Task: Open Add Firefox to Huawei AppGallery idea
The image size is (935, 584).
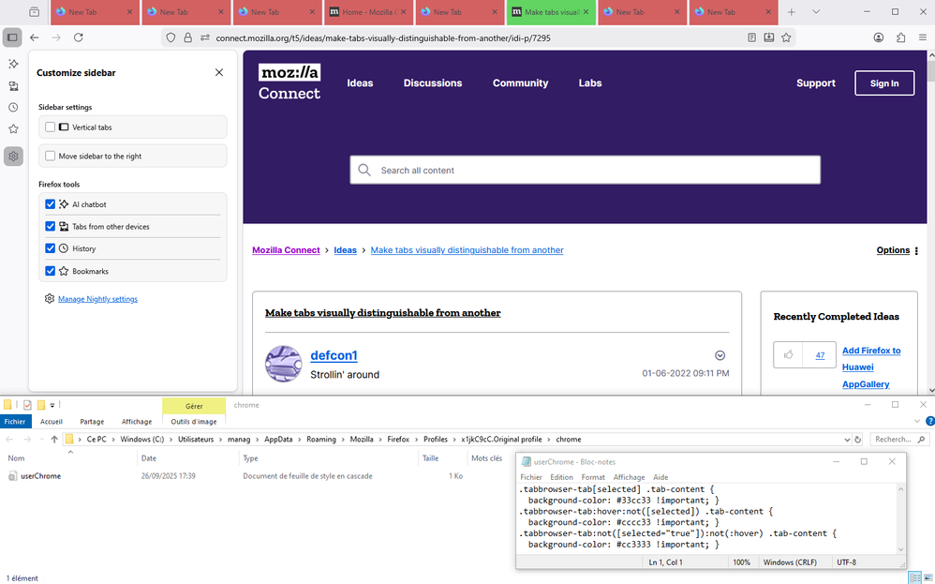Action: (x=871, y=367)
